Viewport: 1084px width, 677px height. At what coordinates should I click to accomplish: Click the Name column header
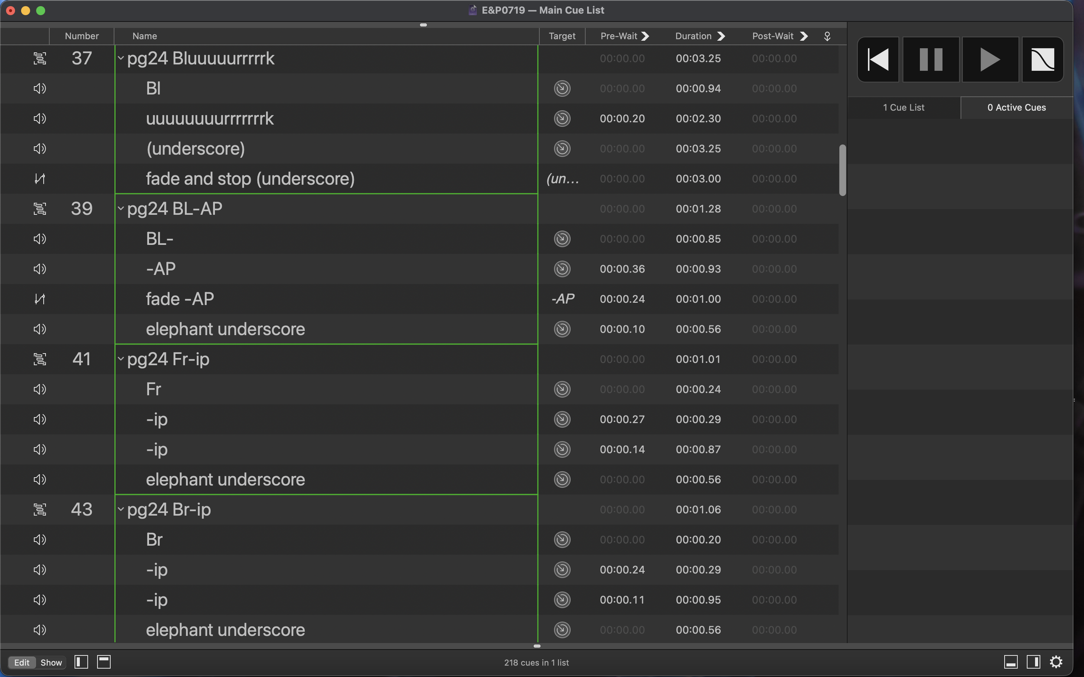(x=327, y=36)
